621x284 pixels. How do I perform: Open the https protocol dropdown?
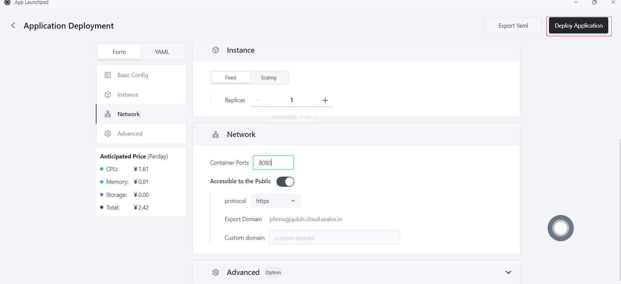(x=276, y=201)
